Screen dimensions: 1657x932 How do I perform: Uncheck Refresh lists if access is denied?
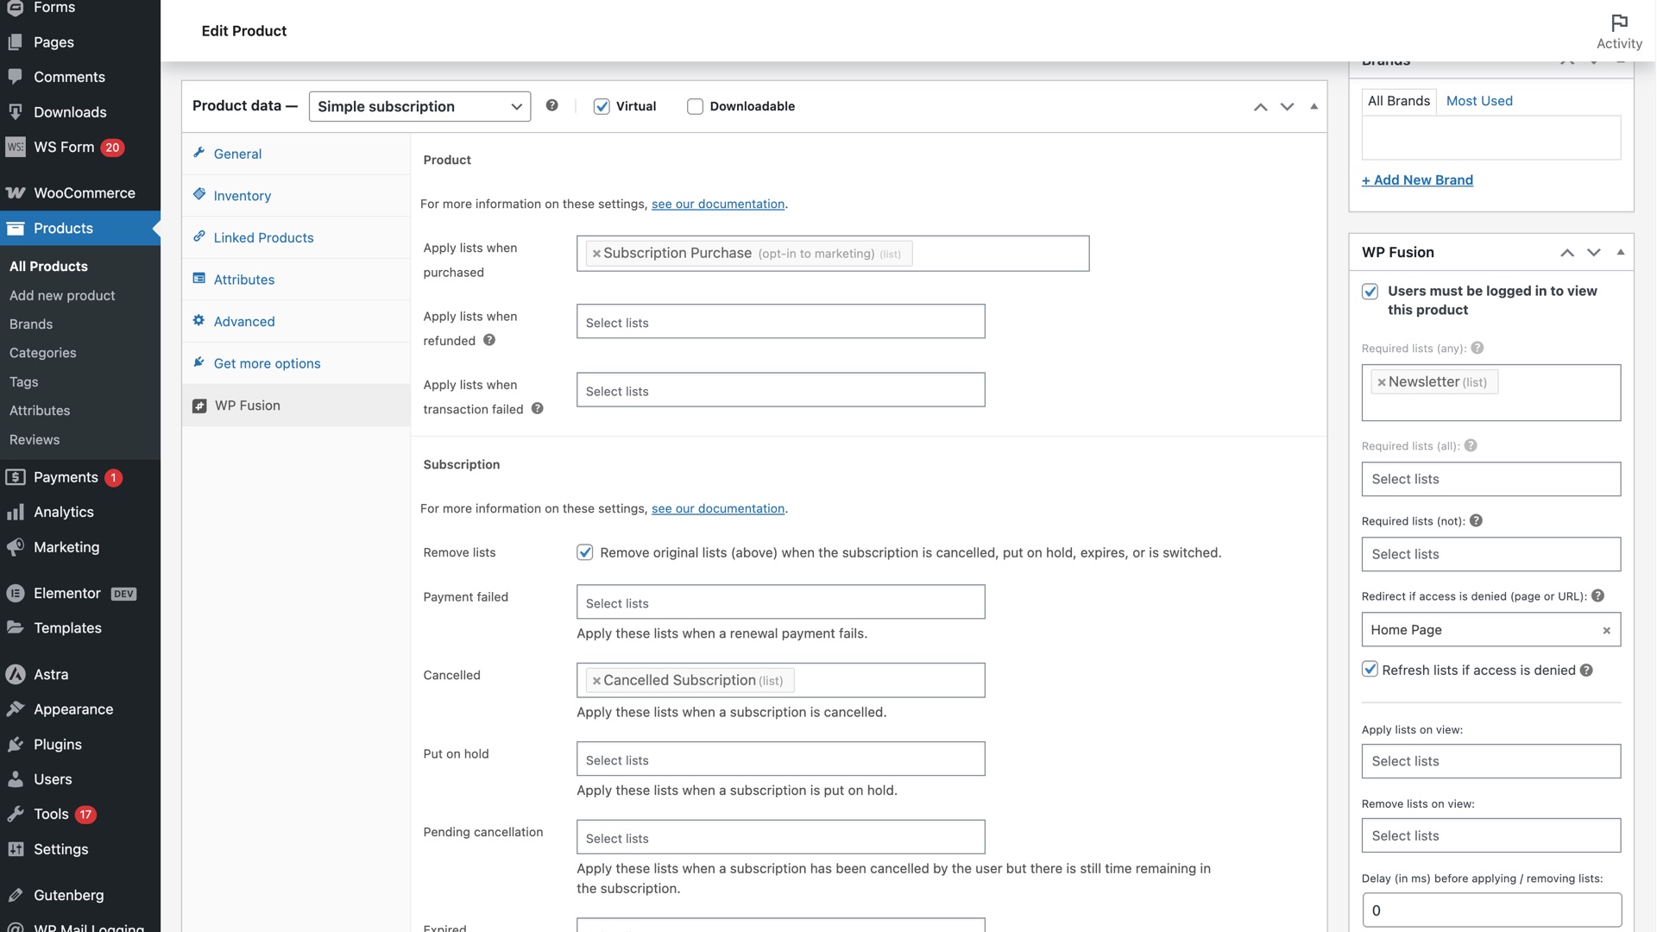(x=1370, y=670)
